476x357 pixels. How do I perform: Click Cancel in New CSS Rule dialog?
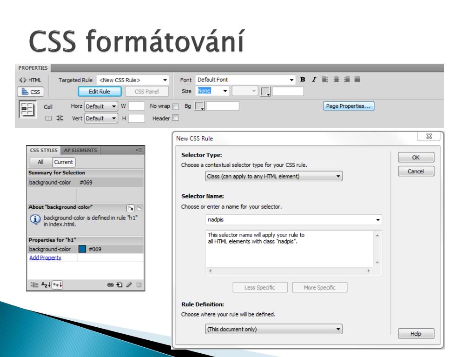(x=416, y=172)
